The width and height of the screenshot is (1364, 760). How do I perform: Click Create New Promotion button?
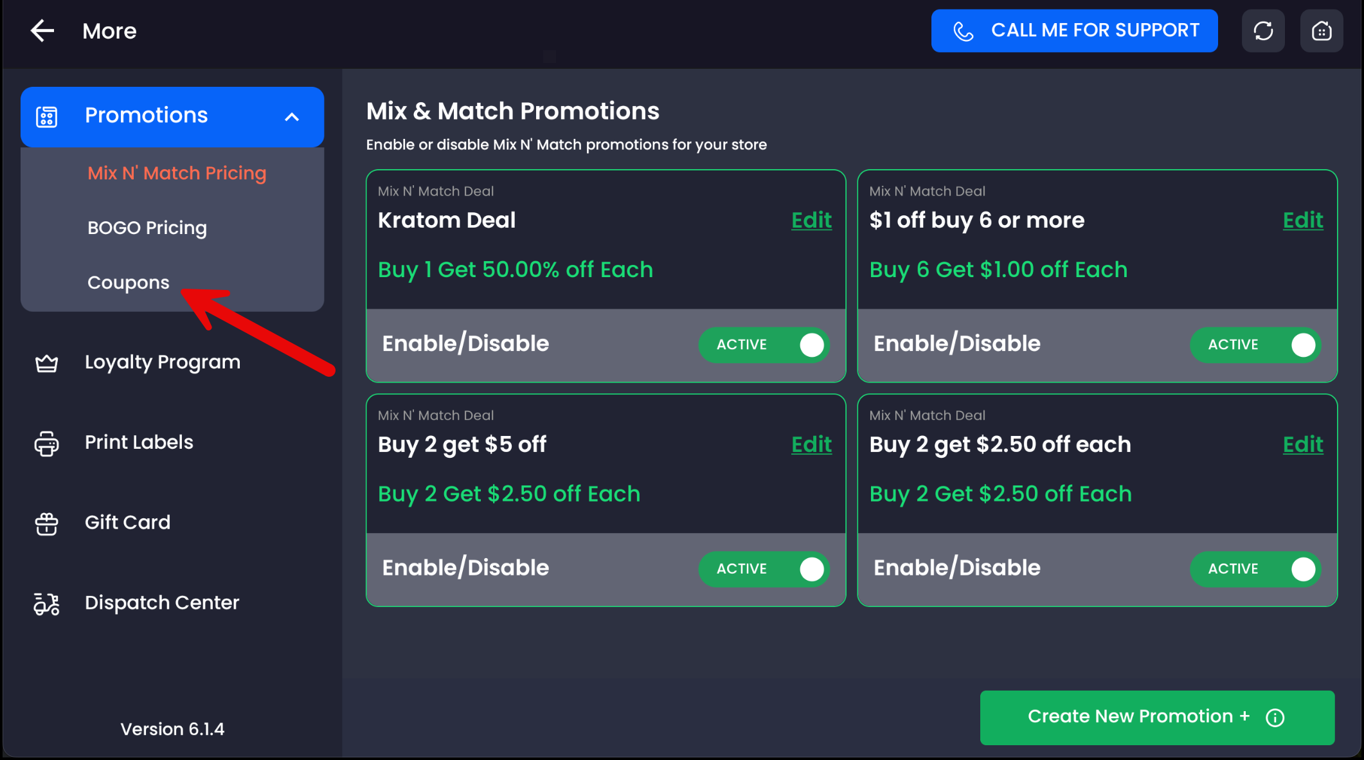[x=1138, y=717]
